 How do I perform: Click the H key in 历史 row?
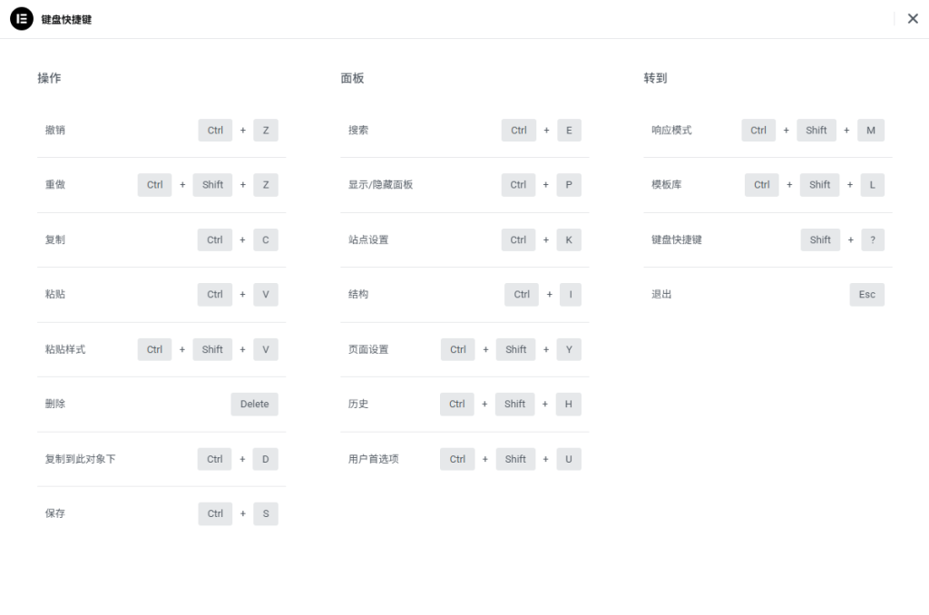568,405
